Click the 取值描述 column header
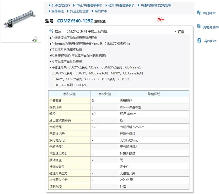 pos(154,94)
